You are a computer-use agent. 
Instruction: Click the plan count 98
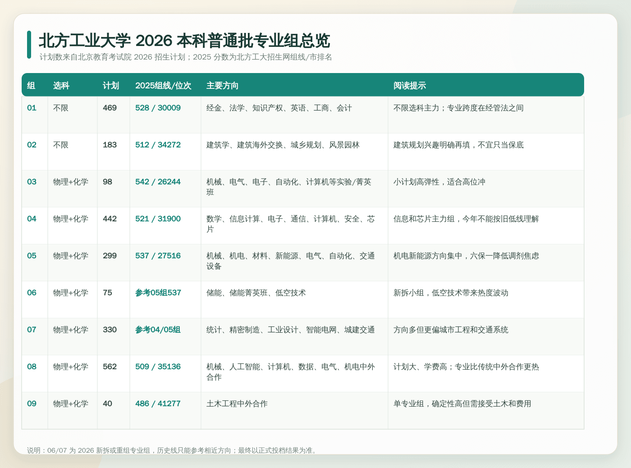click(107, 182)
